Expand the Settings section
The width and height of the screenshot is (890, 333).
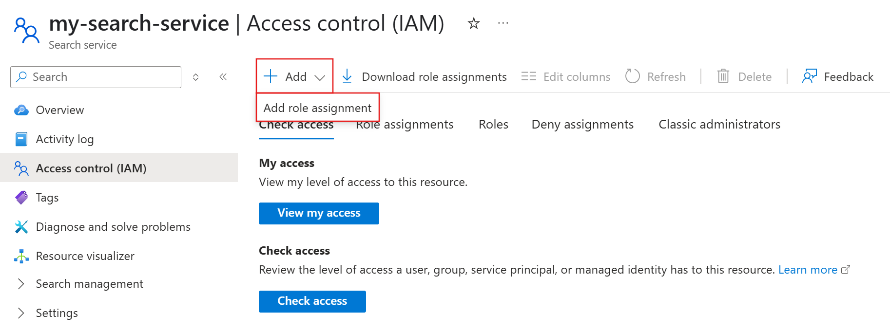21,313
